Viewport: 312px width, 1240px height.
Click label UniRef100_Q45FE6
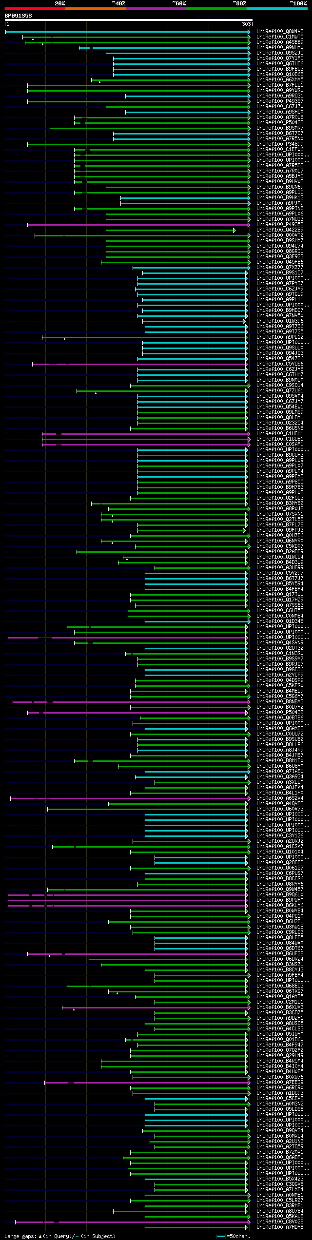pos(280,262)
